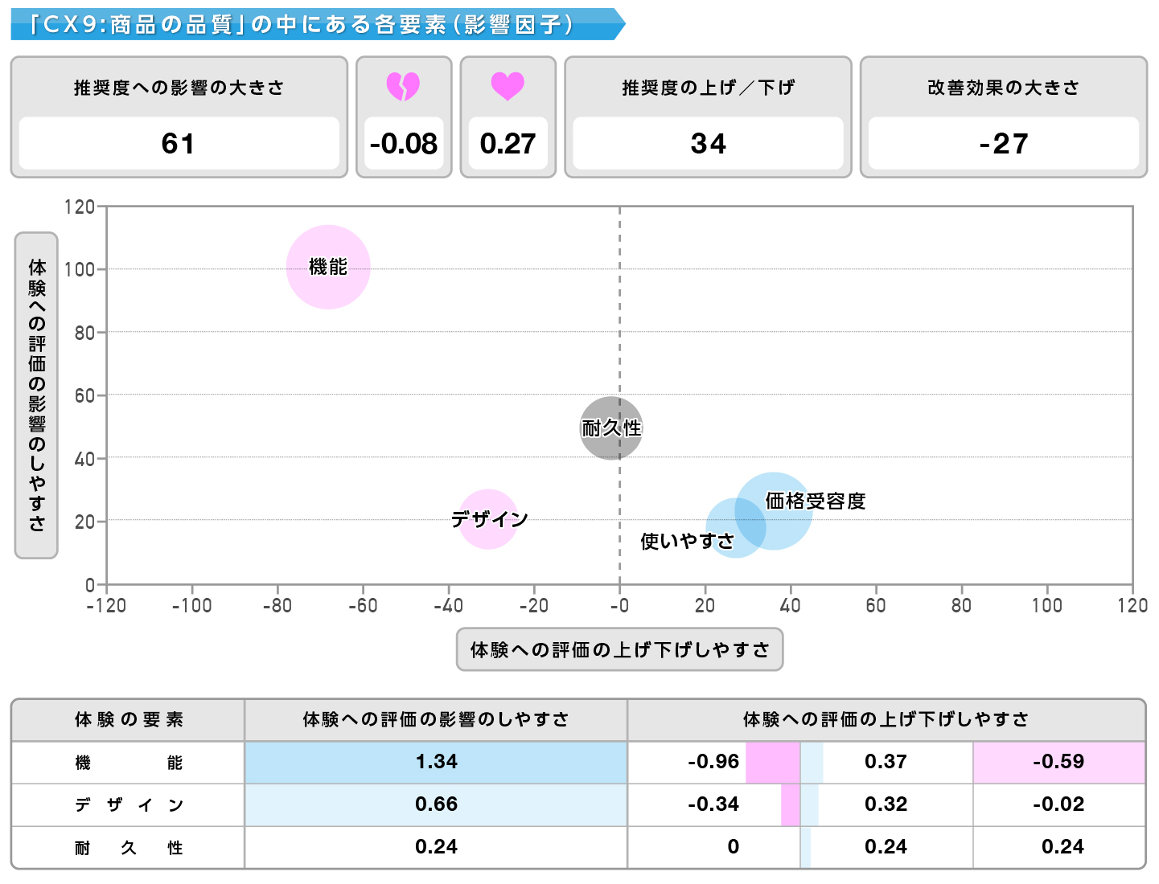Click the 改善効果の大きさ value -27
The height and width of the screenshot is (884, 1159).
click(x=1003, y=144)
